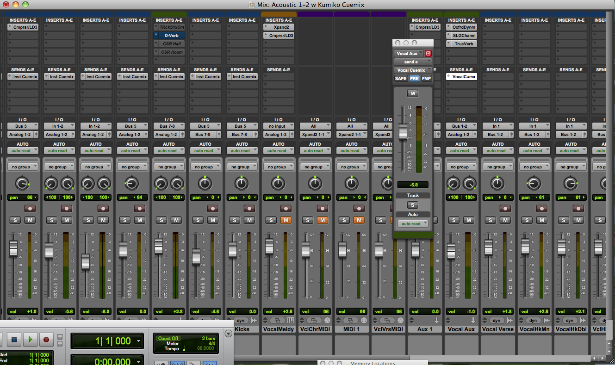The image size is (615, 365).
Task: Mute the Vocal Verse track
Action: point(505,220)
